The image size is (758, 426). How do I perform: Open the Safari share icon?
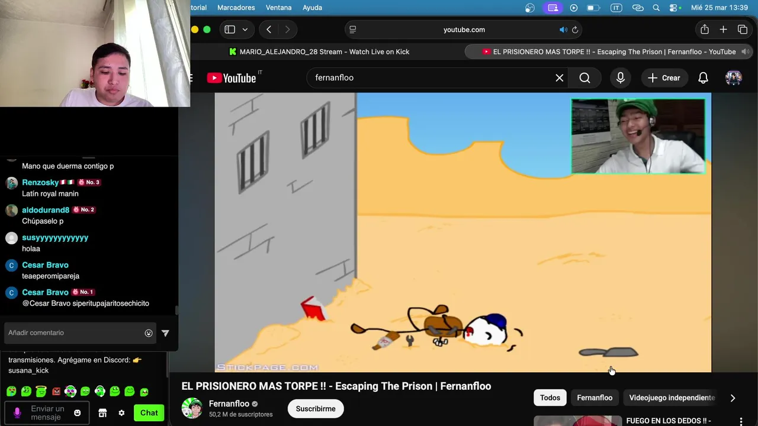[704, 30]
